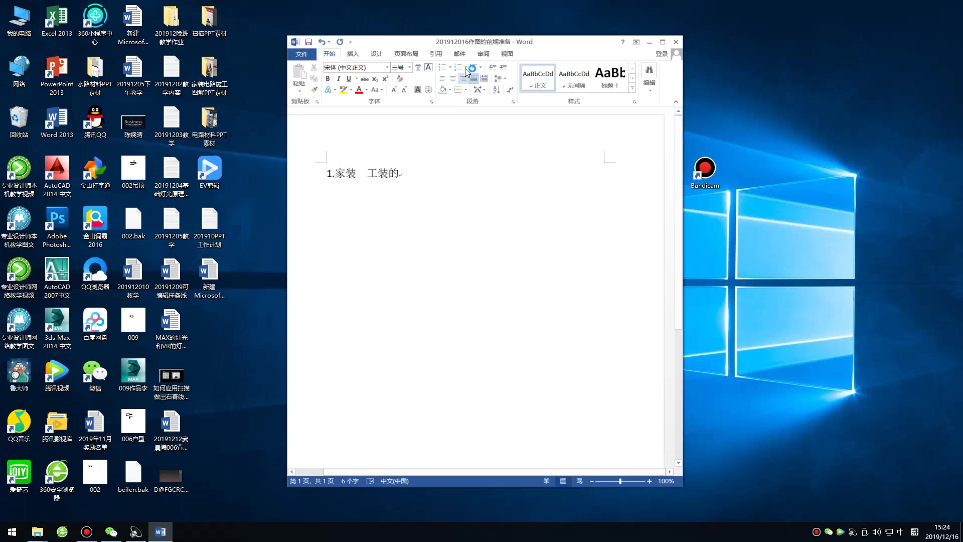The width and height of the screenshot is (963, 542).
Task: Pick yellow with the text highlight swatch
Action: click(x=344, y=91)
